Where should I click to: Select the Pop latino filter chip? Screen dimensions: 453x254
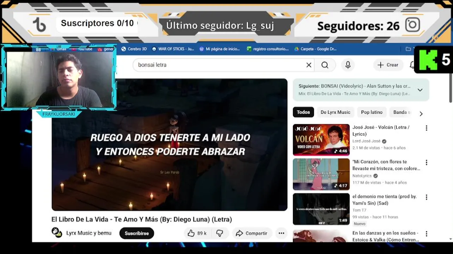click(x=372, y=112)
